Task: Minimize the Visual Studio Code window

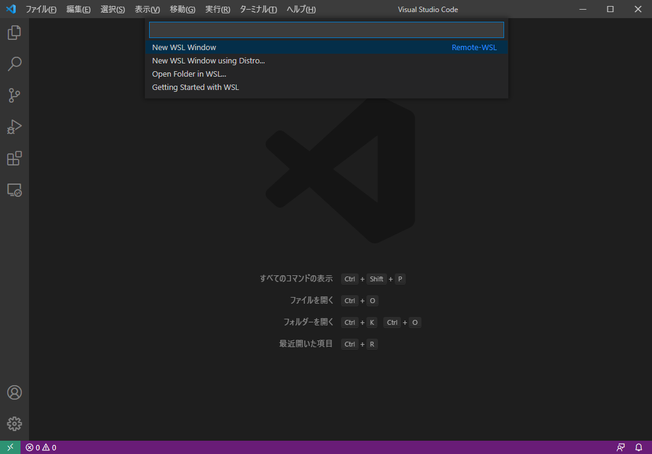Action: point(583,9)
